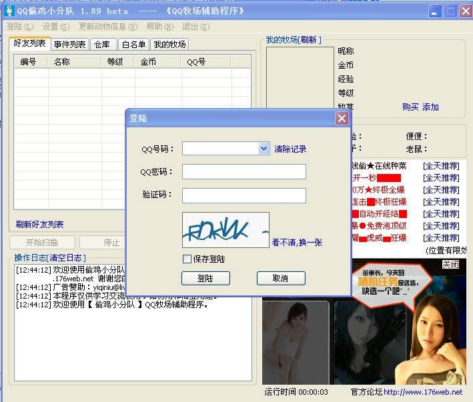Click [全天推荐] beside 终极狂爆 ad

coord(442,201)
